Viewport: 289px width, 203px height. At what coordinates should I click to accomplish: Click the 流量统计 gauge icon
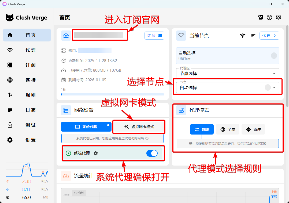click(66, 176)
